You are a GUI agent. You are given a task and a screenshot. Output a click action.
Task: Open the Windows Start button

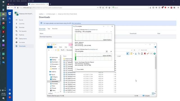point(3,2)
